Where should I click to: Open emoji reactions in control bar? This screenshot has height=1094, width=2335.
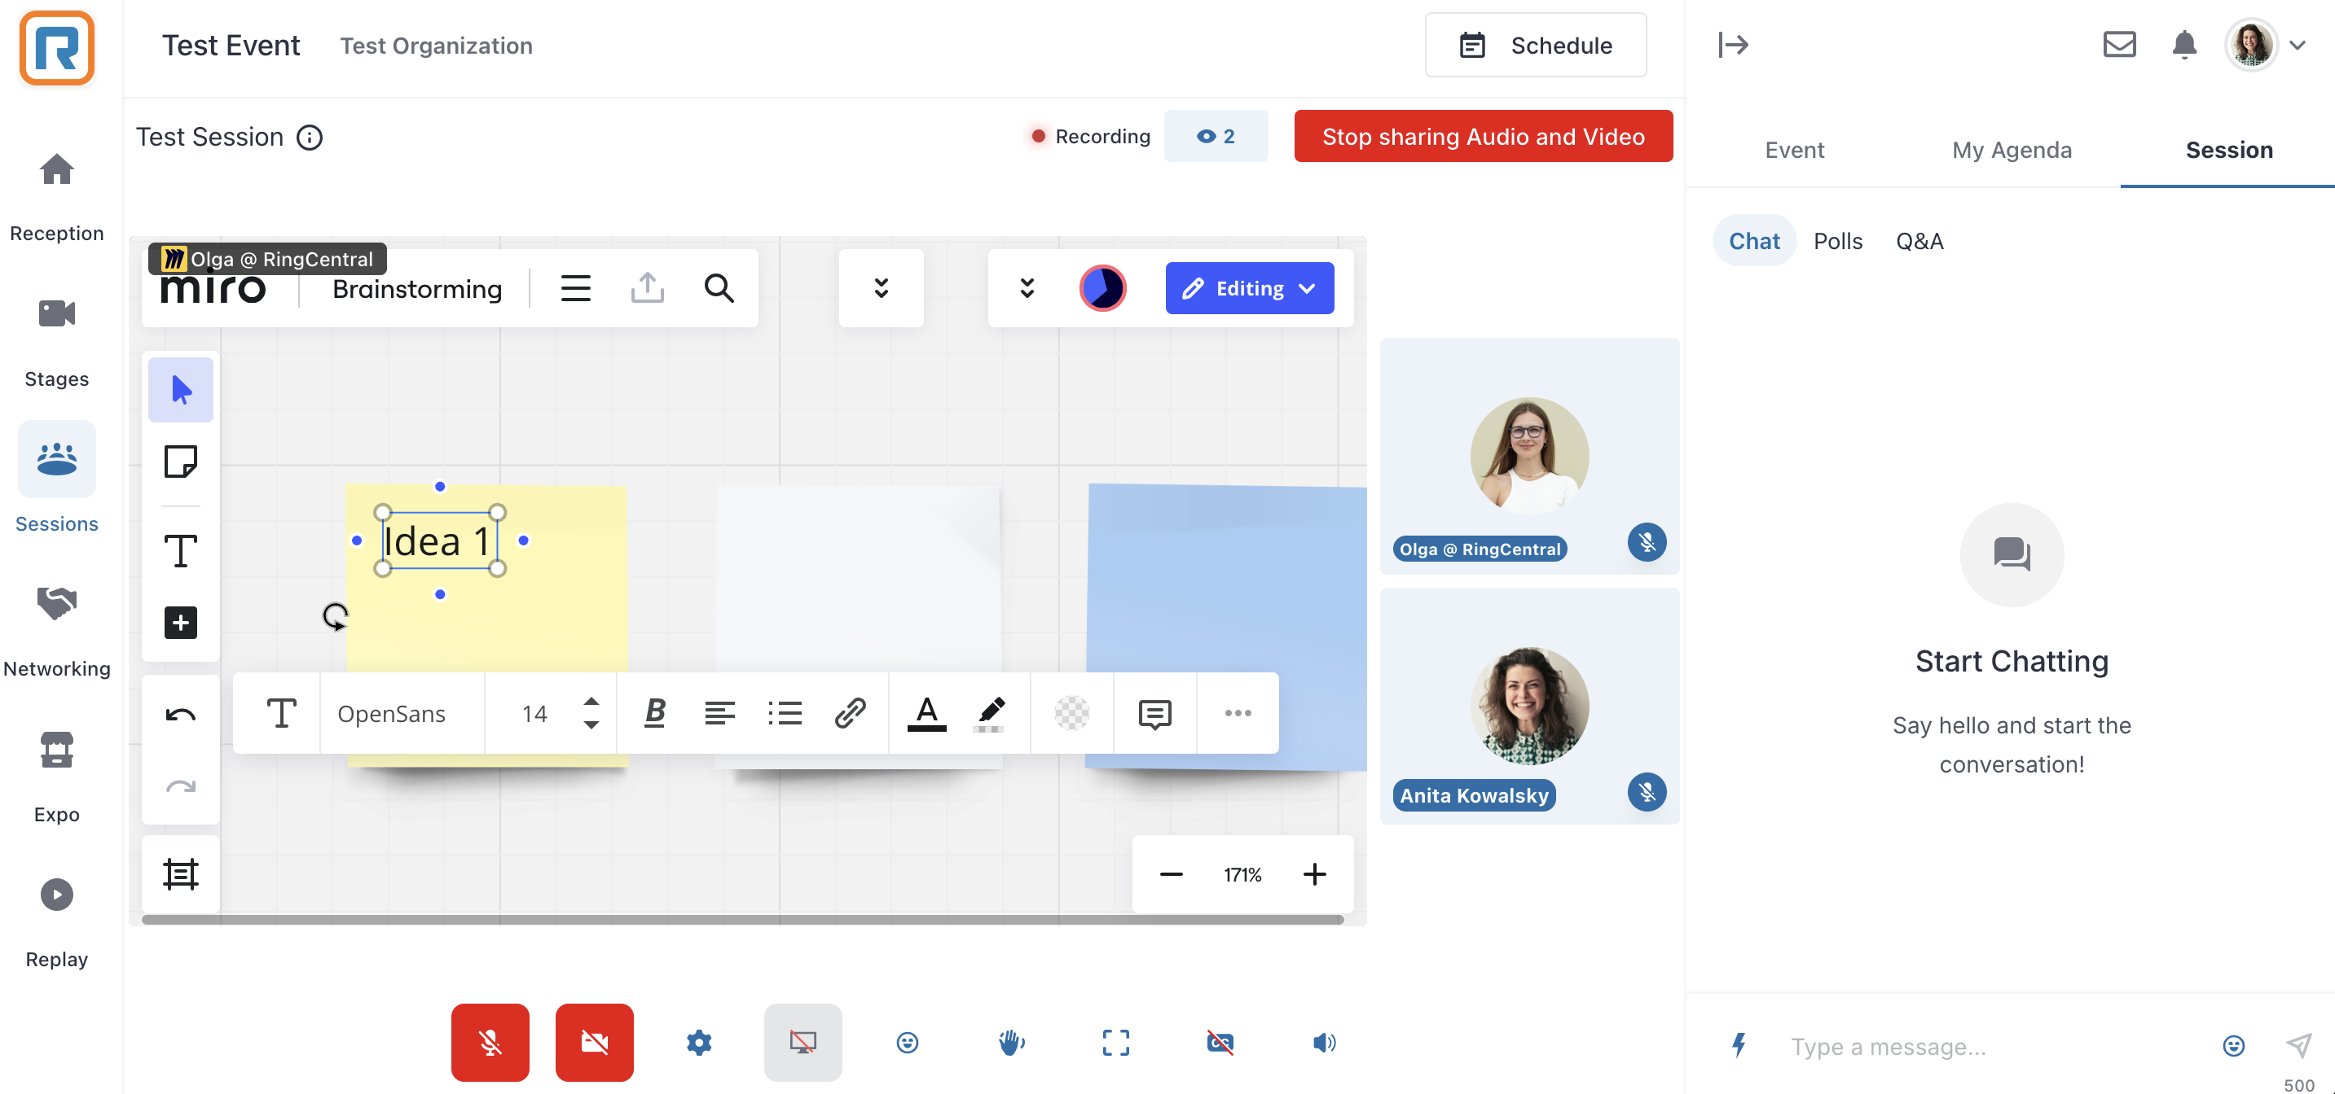coord(908,1043)
